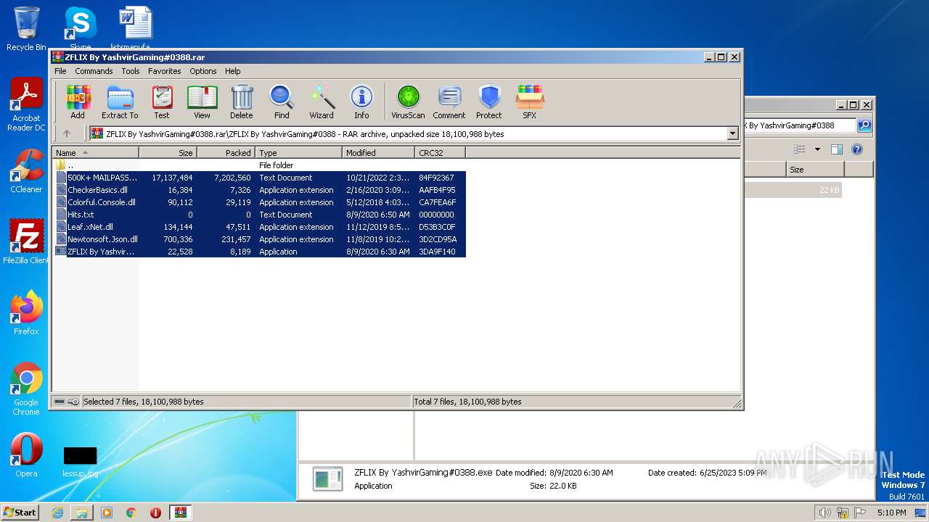Sort by Packed column header
Image resolution: width=929 pixels, height=522 pixels.
click(226, 153)
